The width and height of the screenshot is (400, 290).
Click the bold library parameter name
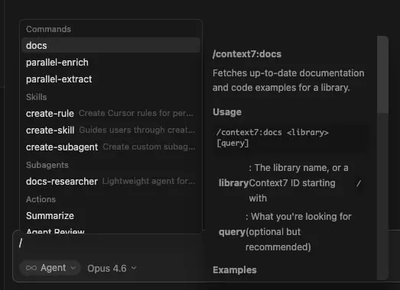[233, 183]
